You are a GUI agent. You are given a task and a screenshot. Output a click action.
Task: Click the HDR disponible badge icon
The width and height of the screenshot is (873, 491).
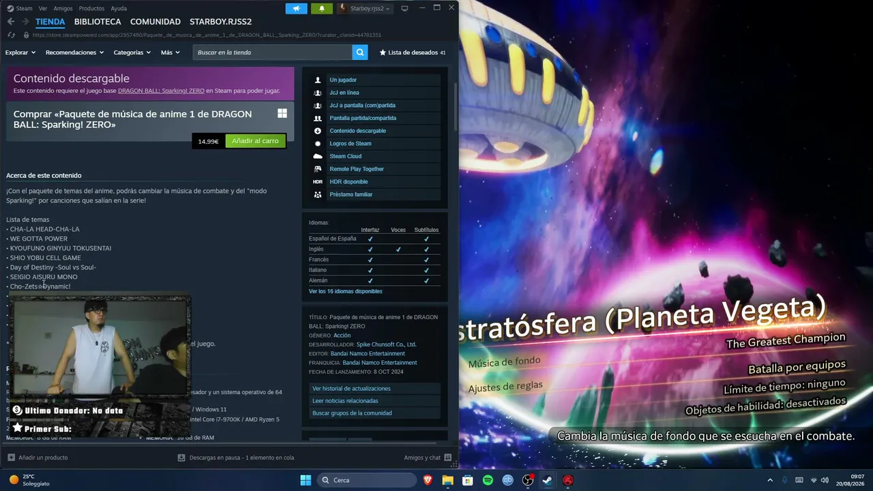(x=318, y=181)
